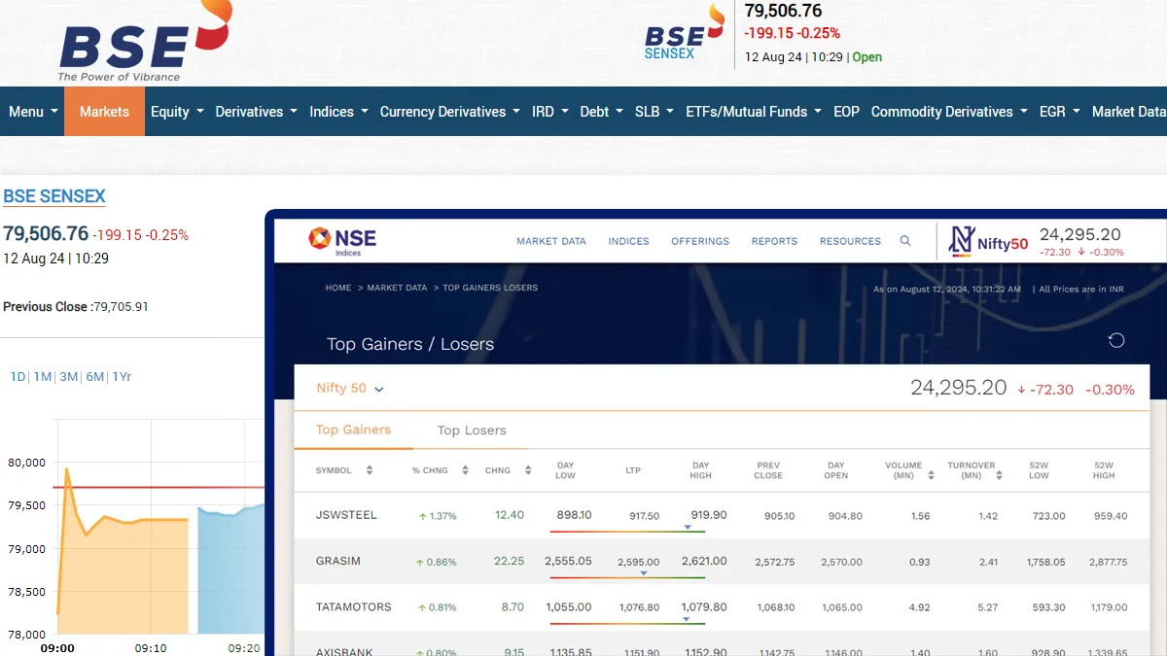
Task: Click the 79,506.76 Sensex value in top header
Action: 783,11
